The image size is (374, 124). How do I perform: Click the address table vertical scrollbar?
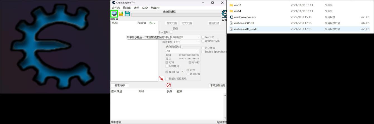[225, 107]
